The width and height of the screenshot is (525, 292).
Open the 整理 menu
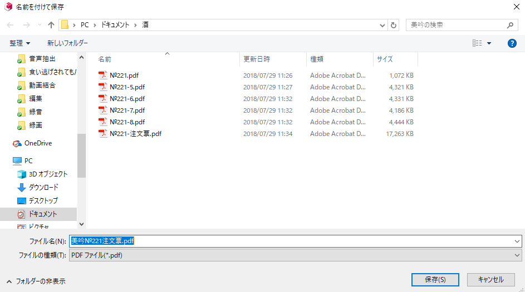(x=19, y=43)
